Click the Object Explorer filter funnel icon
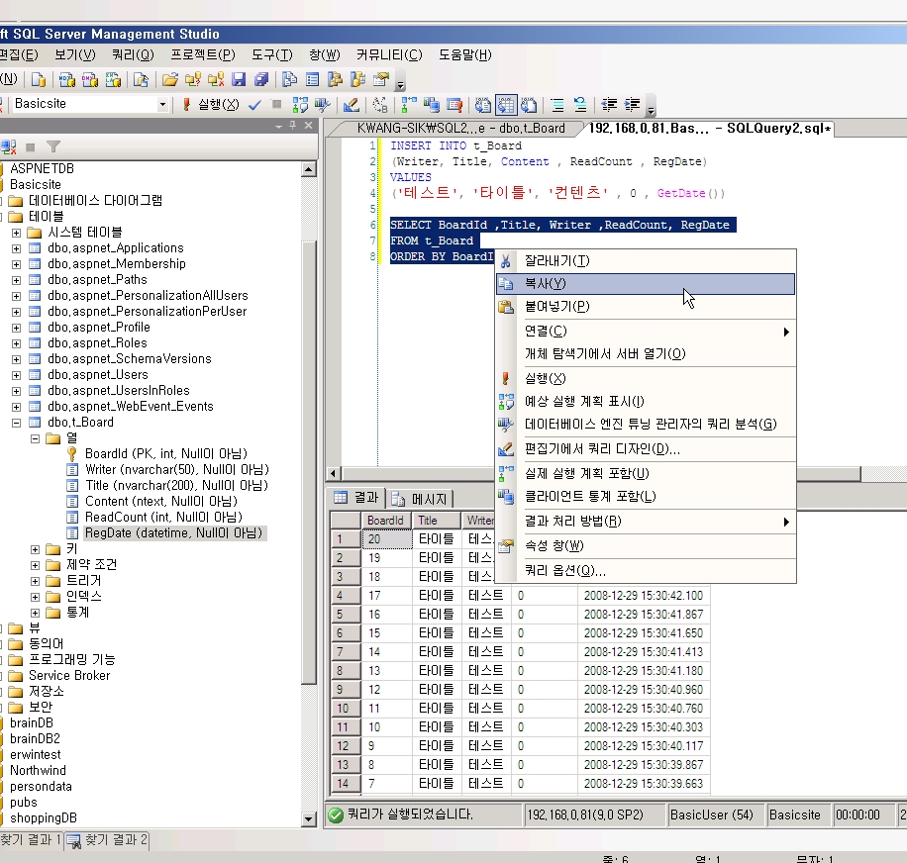The width and height of the screenshot is (907, 863). click(x=53, y=146)
